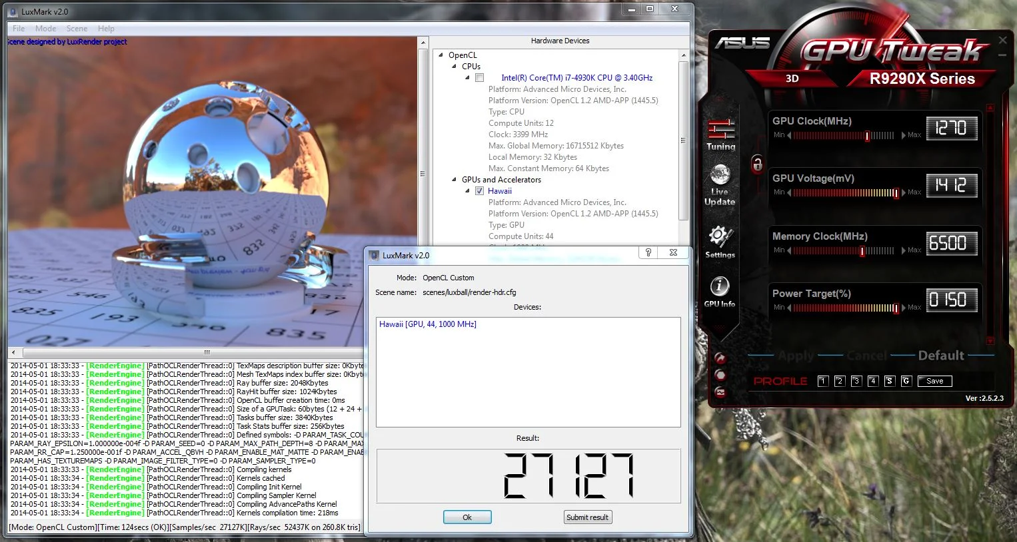Open the File menu in LuxMark
Screen dimensions: 1017x542
click(x=19, y=29)
